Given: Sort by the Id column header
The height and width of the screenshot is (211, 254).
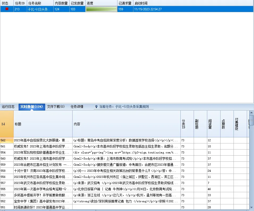Looking at the screenshot, I should [x=7, y=124].
